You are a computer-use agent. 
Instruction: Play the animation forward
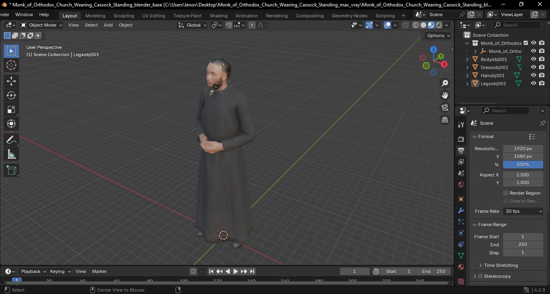click(x=236, y=271)
